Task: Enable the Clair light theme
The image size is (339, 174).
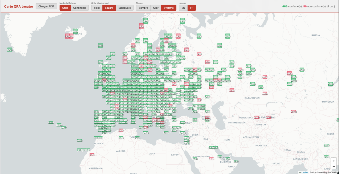Action: pyautogui.click(x=156, y=8)
